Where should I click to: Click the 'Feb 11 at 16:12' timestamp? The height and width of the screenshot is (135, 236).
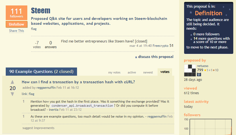67,88
